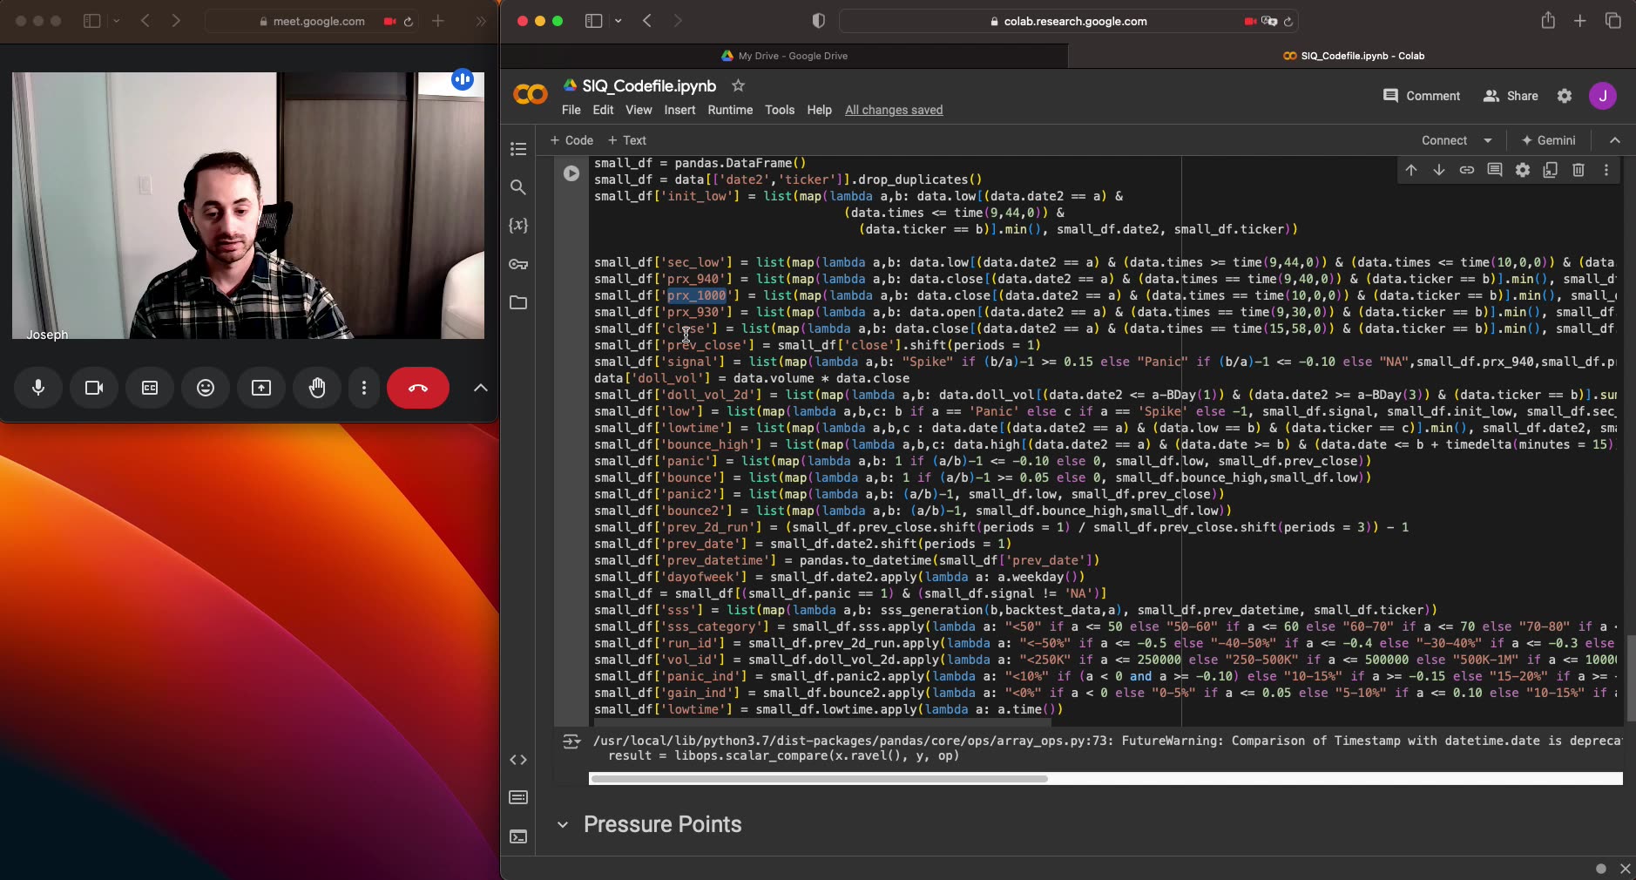The image size is (1636, 880).
Task: Move the code cell up
Action: click(1411, 171)
